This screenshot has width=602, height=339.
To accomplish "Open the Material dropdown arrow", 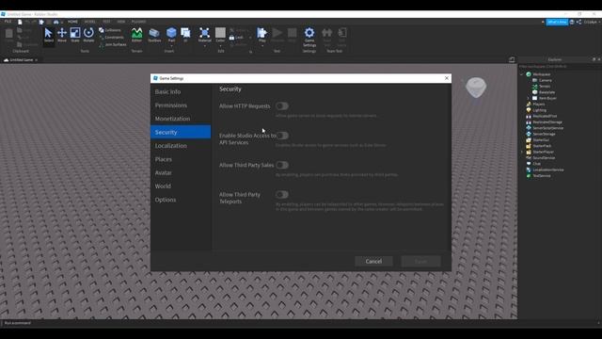I will [205, 46].
